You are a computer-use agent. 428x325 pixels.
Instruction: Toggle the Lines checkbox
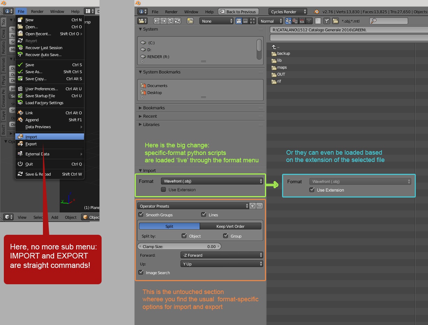pos(204,215)
